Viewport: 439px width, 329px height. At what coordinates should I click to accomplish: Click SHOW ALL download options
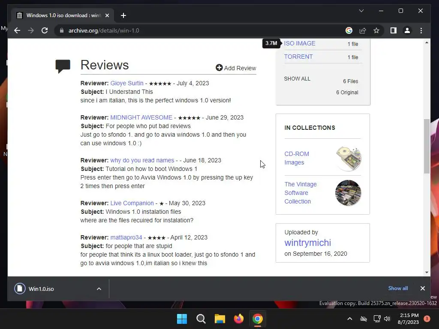297,79
